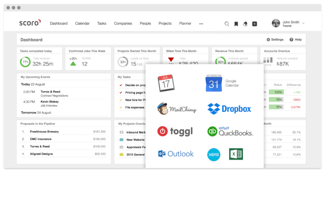
Task: Select the Excel icon
Action: 236,154
